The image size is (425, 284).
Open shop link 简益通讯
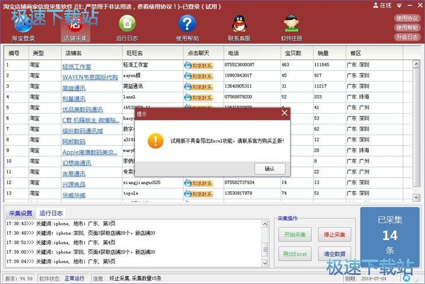point(74,88)
